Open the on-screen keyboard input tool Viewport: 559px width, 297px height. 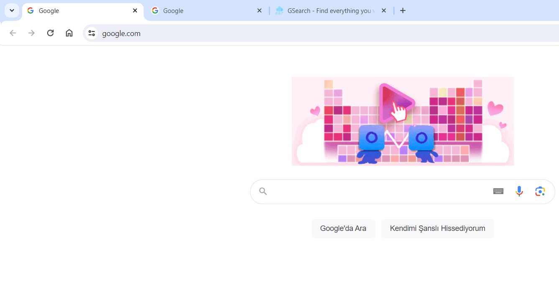tap(498, 191)
